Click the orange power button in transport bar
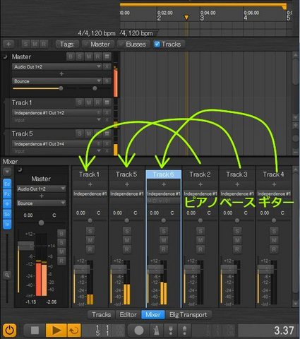The width and height of the screenshot is (300, 339). [10, 331]
